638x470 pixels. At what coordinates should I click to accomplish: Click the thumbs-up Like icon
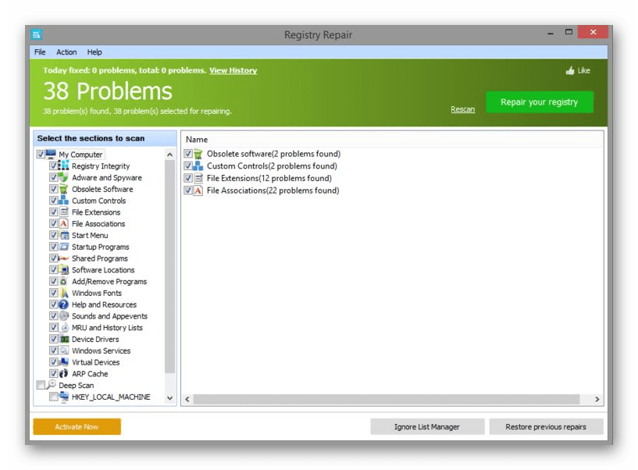point(570,70)
